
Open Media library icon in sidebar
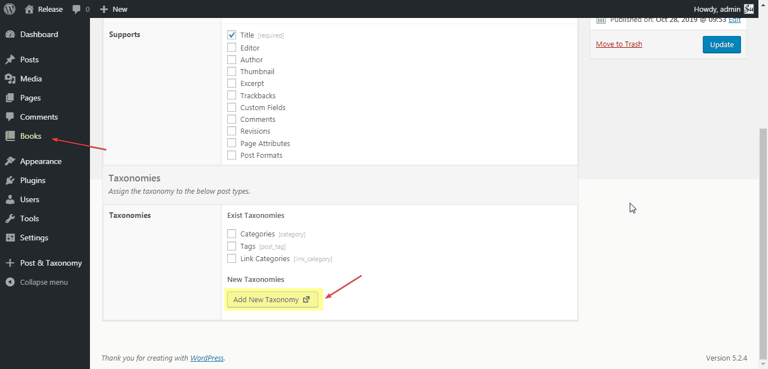click(x=10, y=79)
